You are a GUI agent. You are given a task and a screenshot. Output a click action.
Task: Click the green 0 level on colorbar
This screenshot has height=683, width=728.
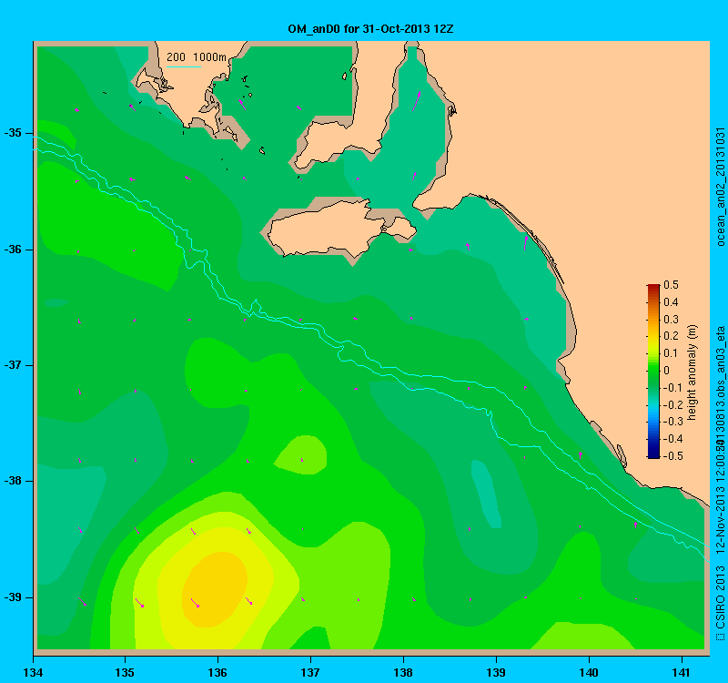point(653,371)
